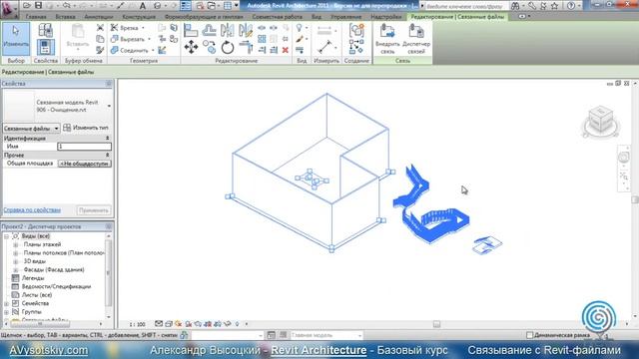Select the Mirror draw axis icon
Viewport: 639px width, 359px height.
(246, 30)
